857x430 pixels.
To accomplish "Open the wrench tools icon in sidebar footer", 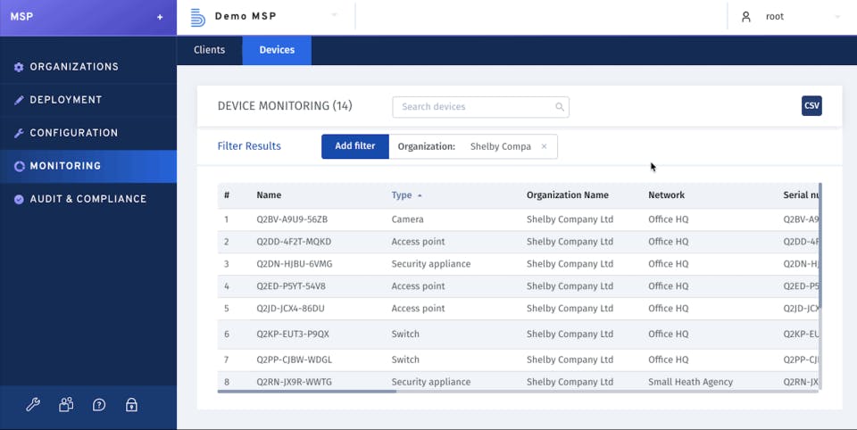I will (33, 405).
